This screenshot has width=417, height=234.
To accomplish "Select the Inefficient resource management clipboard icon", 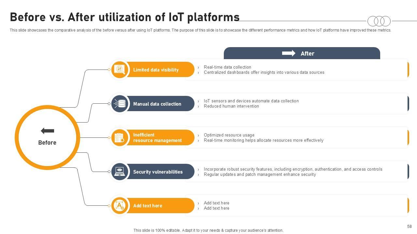I will pos(120,137).
